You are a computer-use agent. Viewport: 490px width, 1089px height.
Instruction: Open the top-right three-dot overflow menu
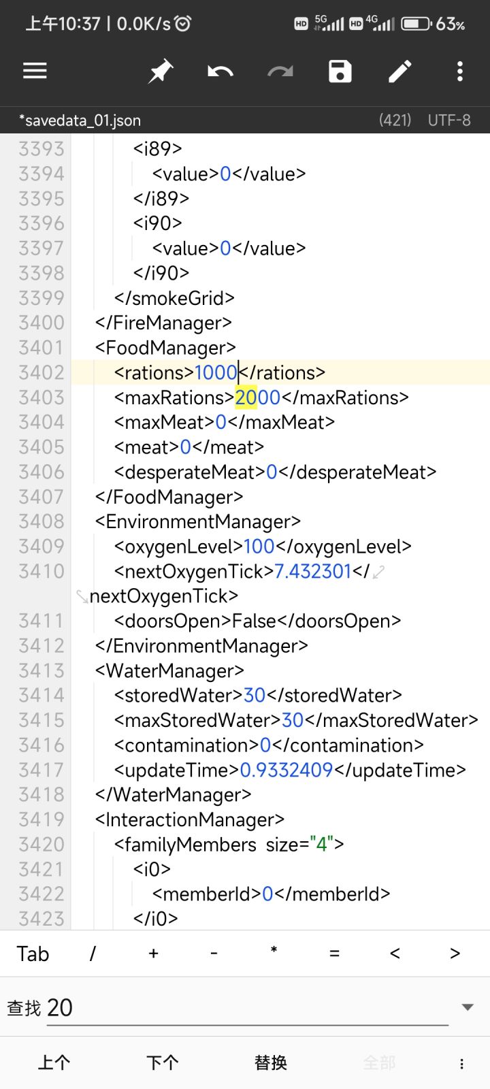[460, 71]
